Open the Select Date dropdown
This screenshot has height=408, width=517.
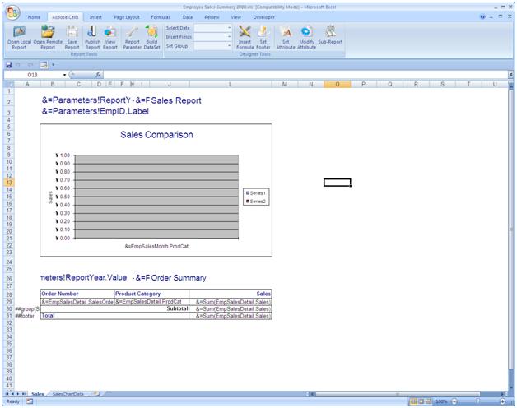(228, 28)
